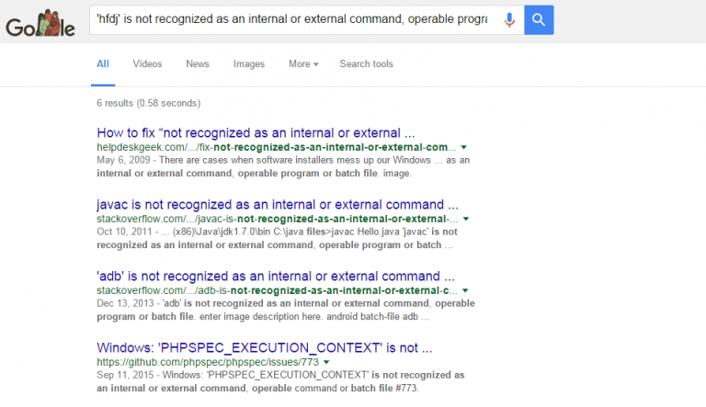
Task: Open github phpspec result URL dropdown arrow
Action: click(x=326, y=362)
